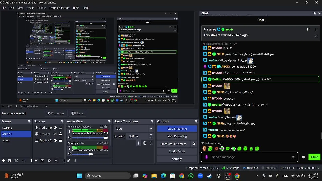
Task: Click Start Recording button
Action: pyautogui.click(x=177, y=136)
